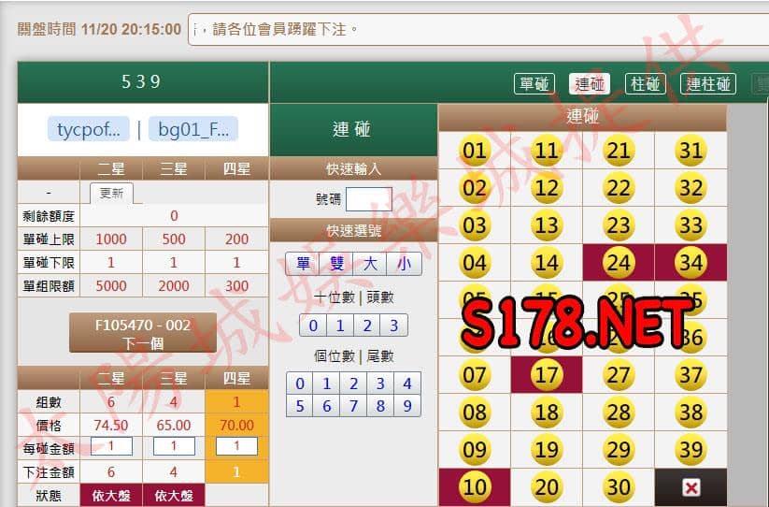Select number ball 28
Screen dimensions: 769x507
pyautogui.click(x=619, y=413)
